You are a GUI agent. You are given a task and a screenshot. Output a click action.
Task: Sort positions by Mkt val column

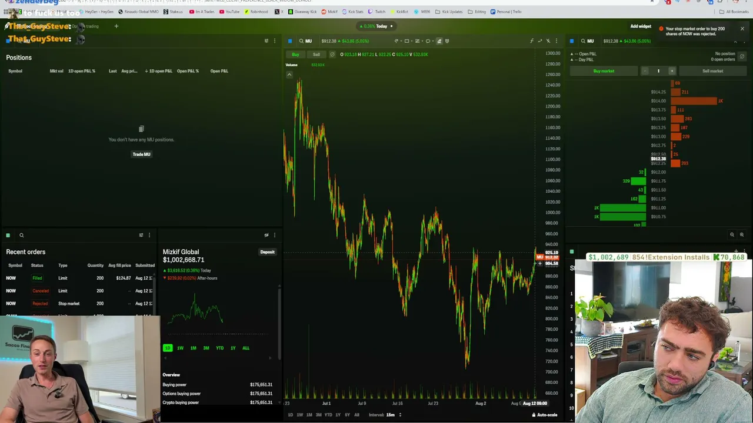[x=56, y=71]
